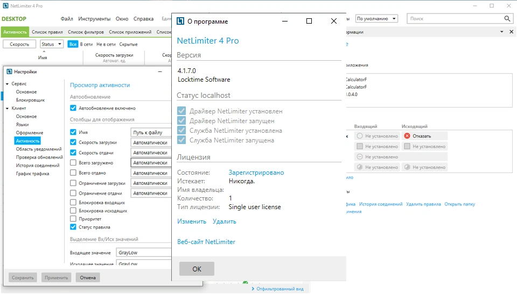Minimize the Настройки settings window
The height and width of the screenshot is (294, 517).
[160, 71]
